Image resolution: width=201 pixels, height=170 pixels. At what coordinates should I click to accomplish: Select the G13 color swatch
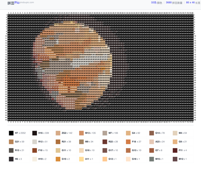[128, 151]
